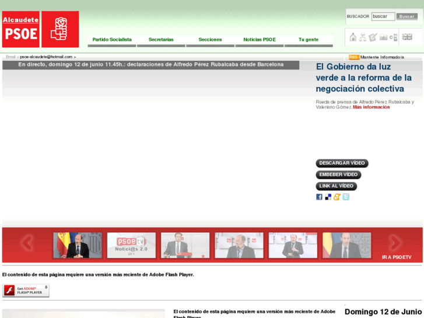Follow the Más información link
This screenshot has height=318, width=424.
click(372, 107)
